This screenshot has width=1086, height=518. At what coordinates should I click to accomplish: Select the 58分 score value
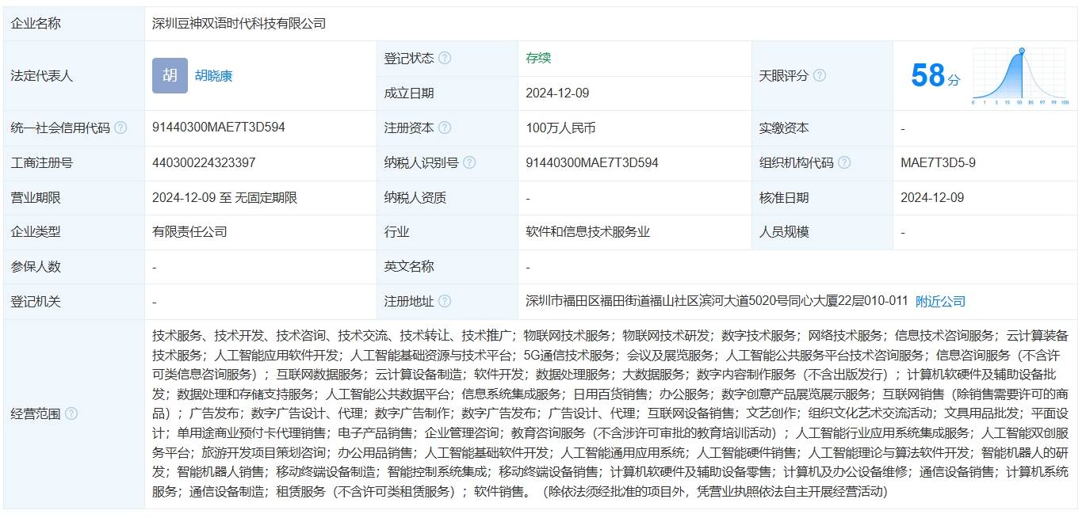point(935,76)
